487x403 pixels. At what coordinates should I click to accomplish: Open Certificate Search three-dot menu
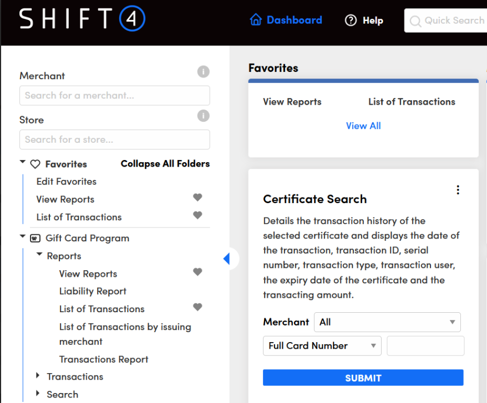(x=458, y=190)
